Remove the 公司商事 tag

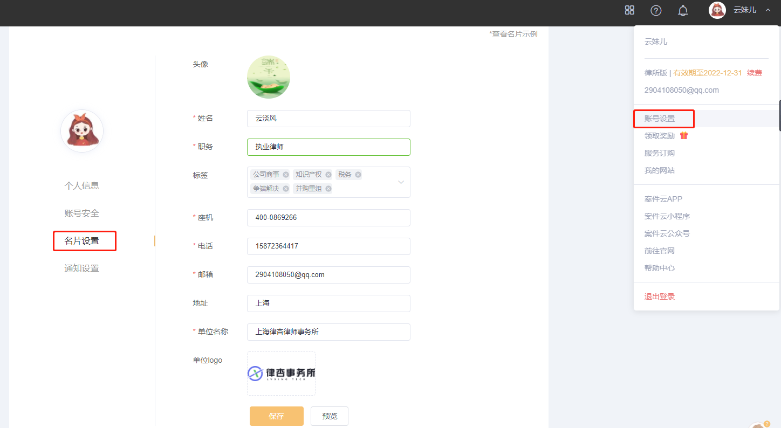coord(286,175)
